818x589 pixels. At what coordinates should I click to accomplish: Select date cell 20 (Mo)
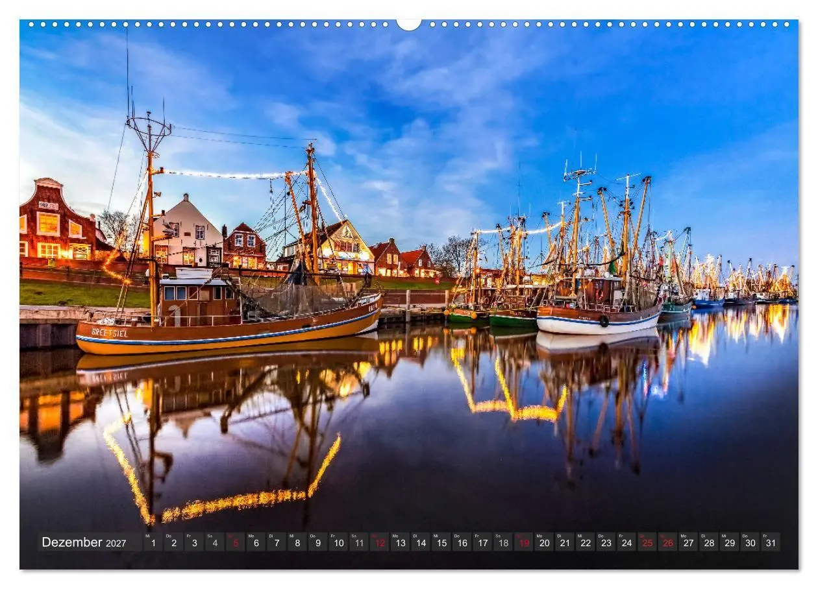pyautogui.click(x=544, y=542)
